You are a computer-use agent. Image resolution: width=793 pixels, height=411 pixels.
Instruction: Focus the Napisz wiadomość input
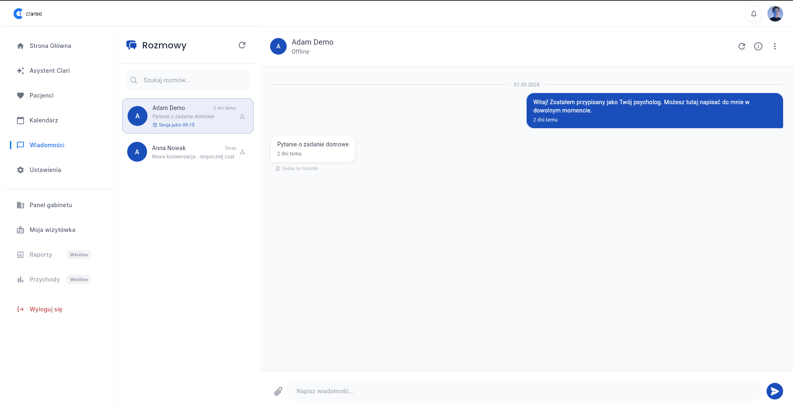(524, 391)
